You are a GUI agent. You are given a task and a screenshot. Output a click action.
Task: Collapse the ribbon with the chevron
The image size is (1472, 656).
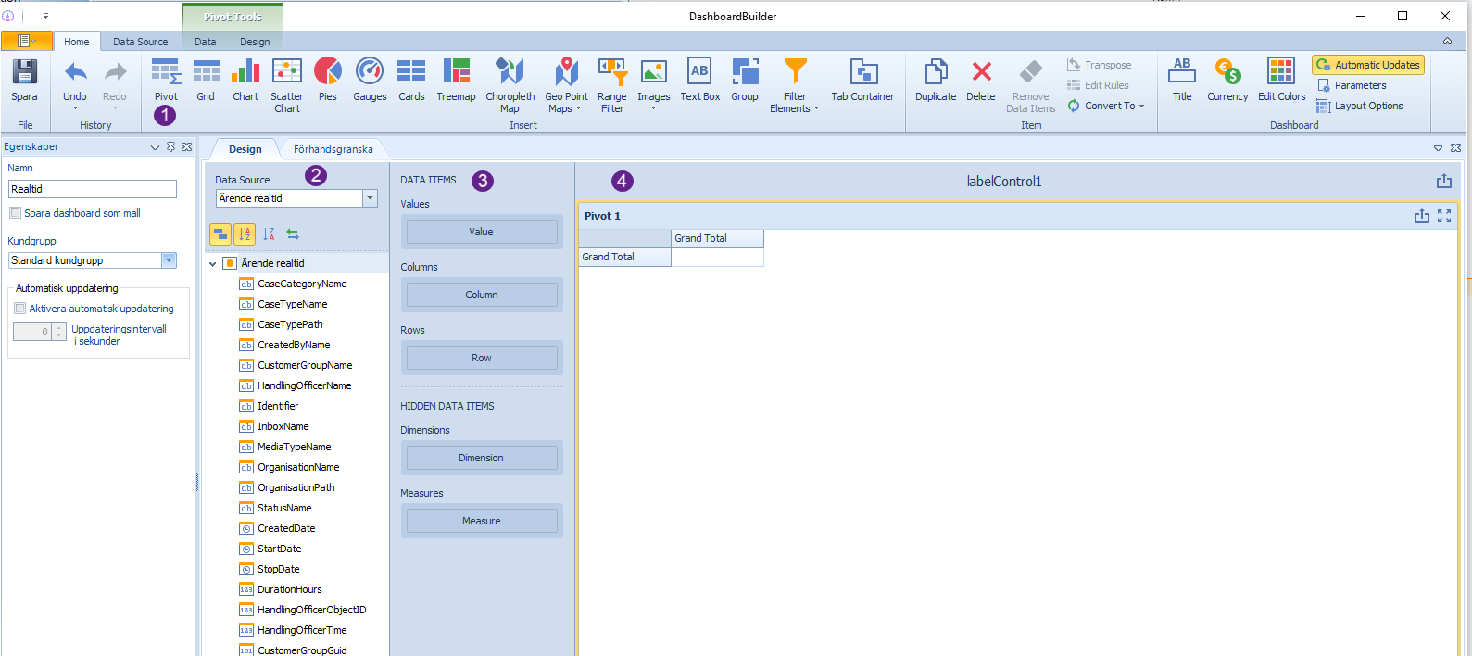(x=1447, y=41)
